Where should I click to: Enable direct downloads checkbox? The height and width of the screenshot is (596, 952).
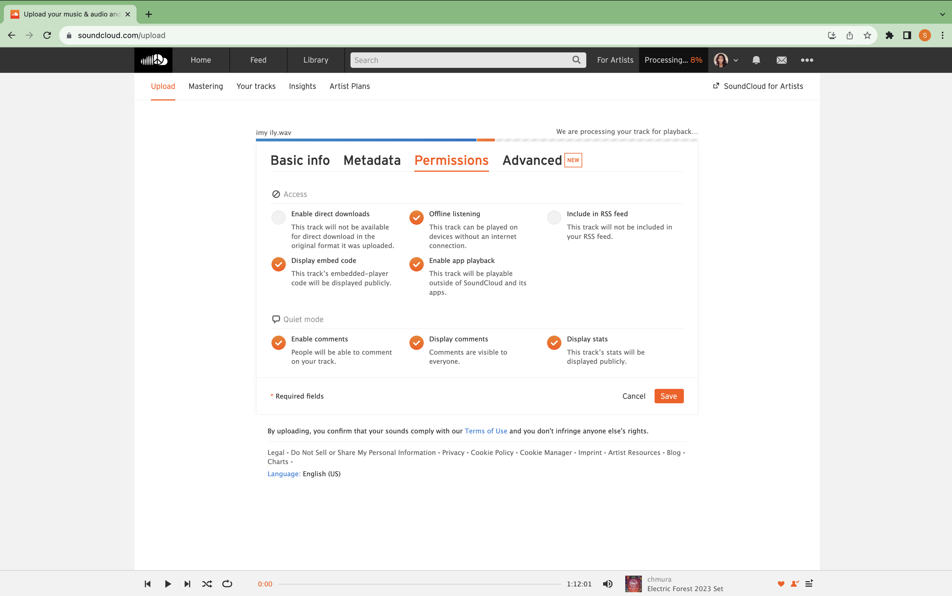click(x=278, y=218)
